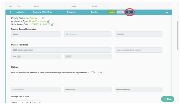Click the blurred last name field
Viewport: 180px width, 104px height.
139,34
